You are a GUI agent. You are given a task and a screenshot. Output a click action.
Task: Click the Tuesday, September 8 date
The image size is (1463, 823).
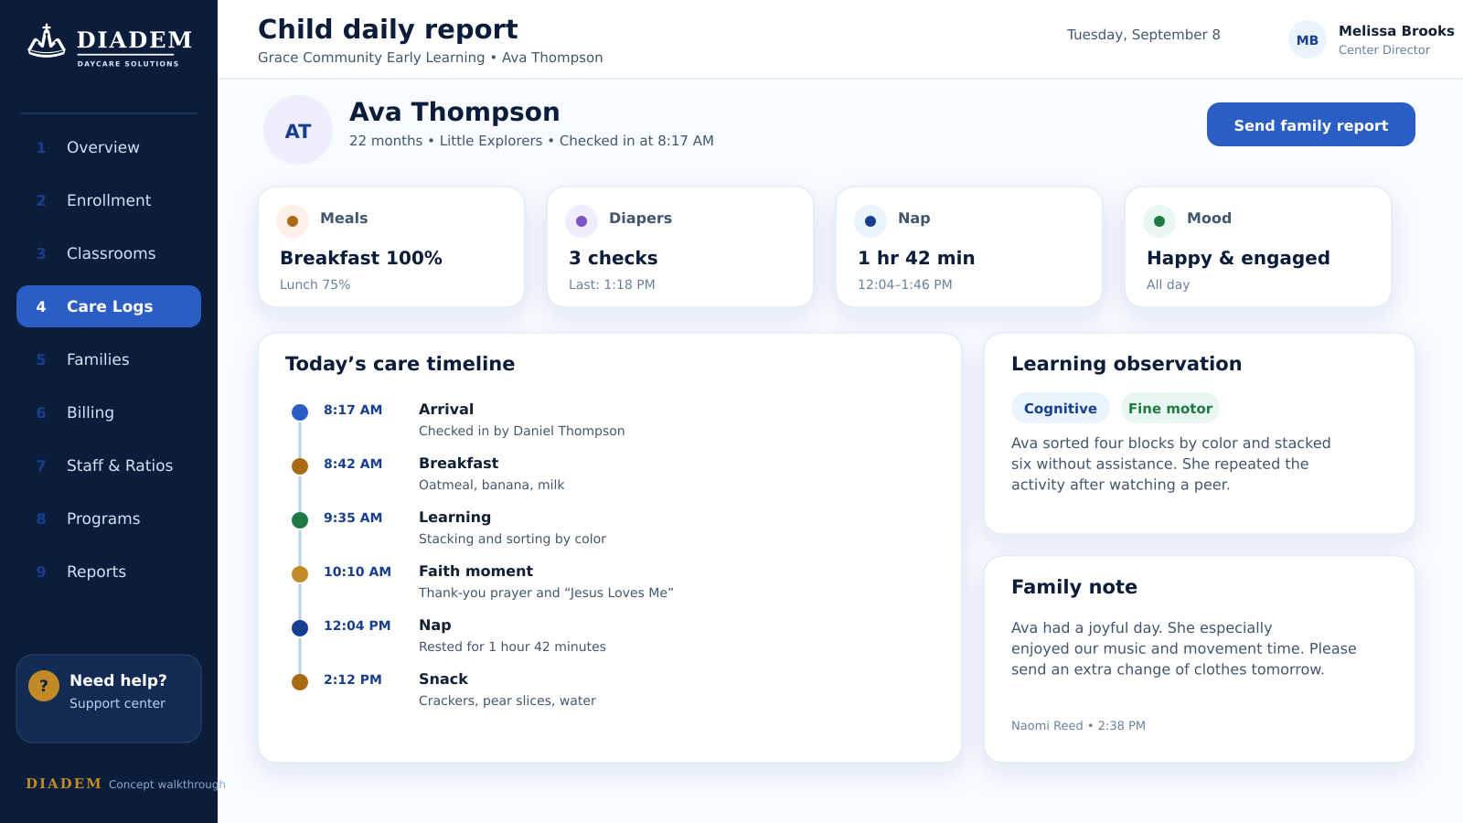coord(1144,35)
